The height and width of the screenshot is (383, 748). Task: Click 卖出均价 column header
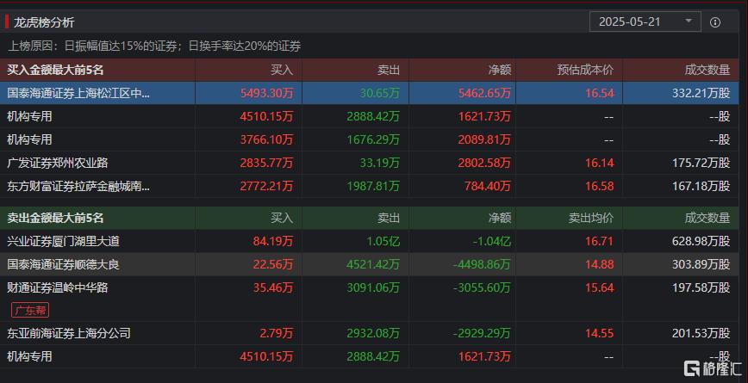(591, 218)
